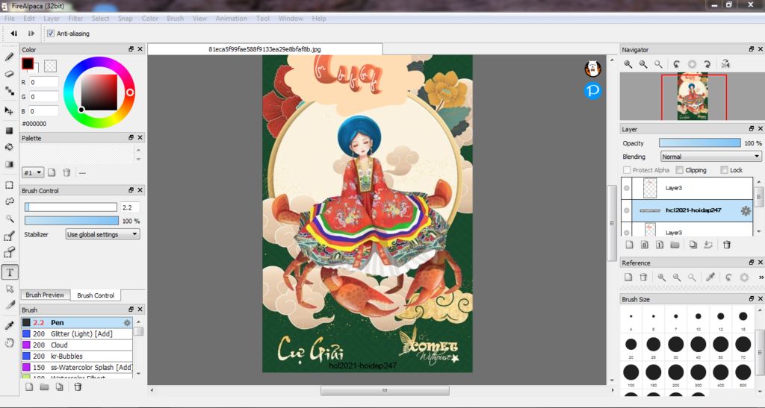Switch to the Brush Control tab
Image resolution: width=765 pixels, height=408 pixels.
[x=96, y=295]
